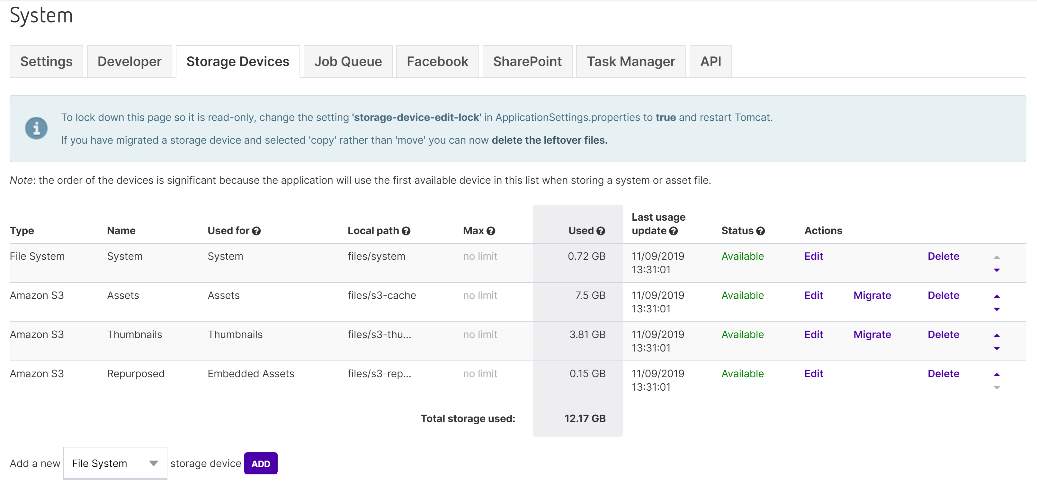
Task: Move the Assets device up with arrow
Action: [997, 296]
